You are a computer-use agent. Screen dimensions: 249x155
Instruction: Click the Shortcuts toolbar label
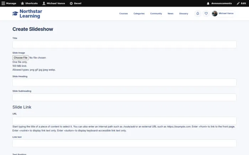31,3
